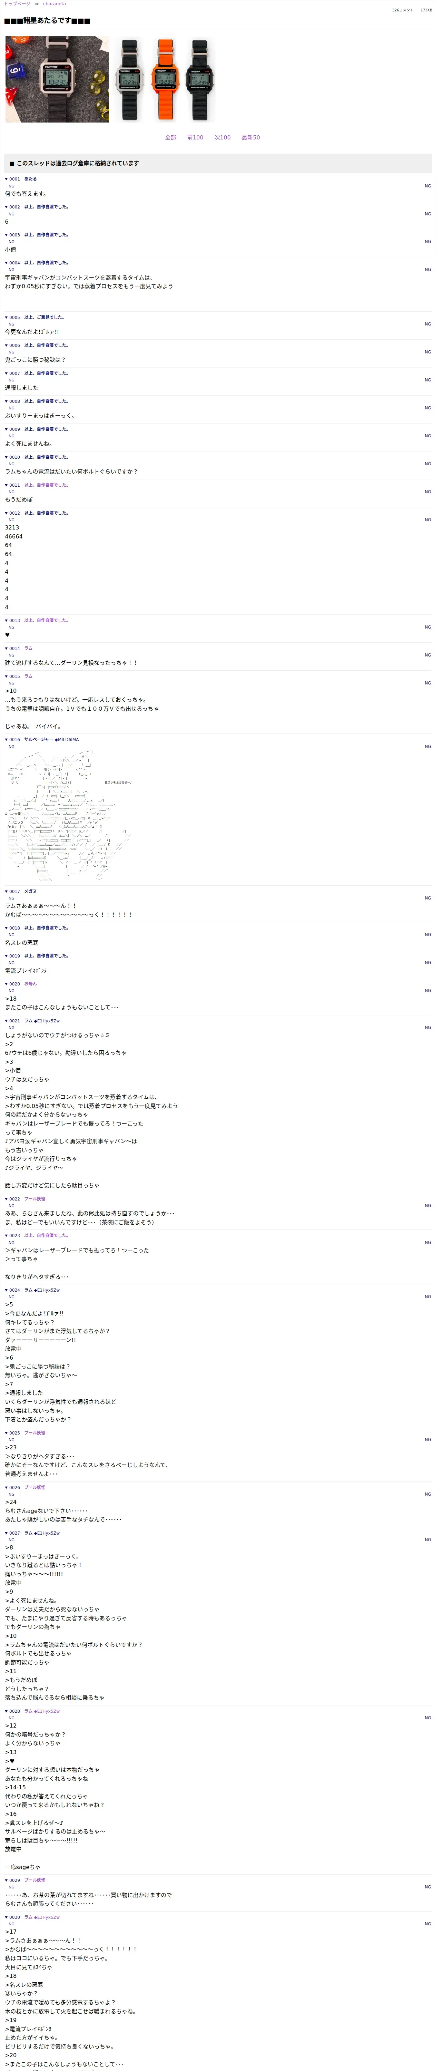Click poster name プール妖怪 on post 0022

pos(35,1199)
